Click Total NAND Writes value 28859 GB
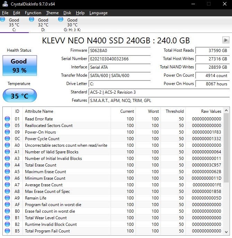The image size is (232, 238). click(213, 67)
